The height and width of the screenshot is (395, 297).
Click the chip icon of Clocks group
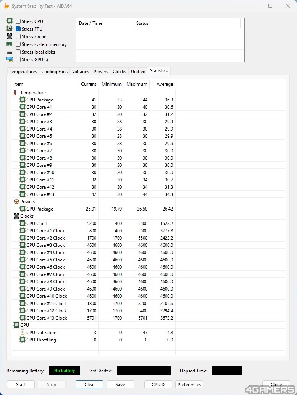16,216
